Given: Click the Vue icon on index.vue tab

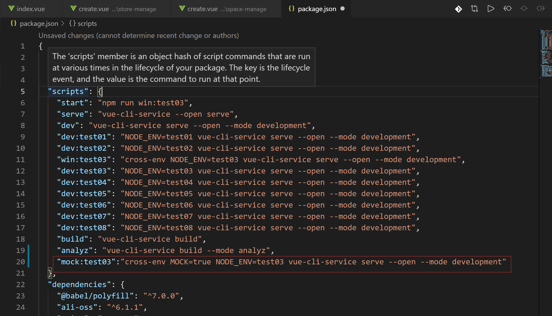Looking at the screenshot, I should click(x=11, y=9).
